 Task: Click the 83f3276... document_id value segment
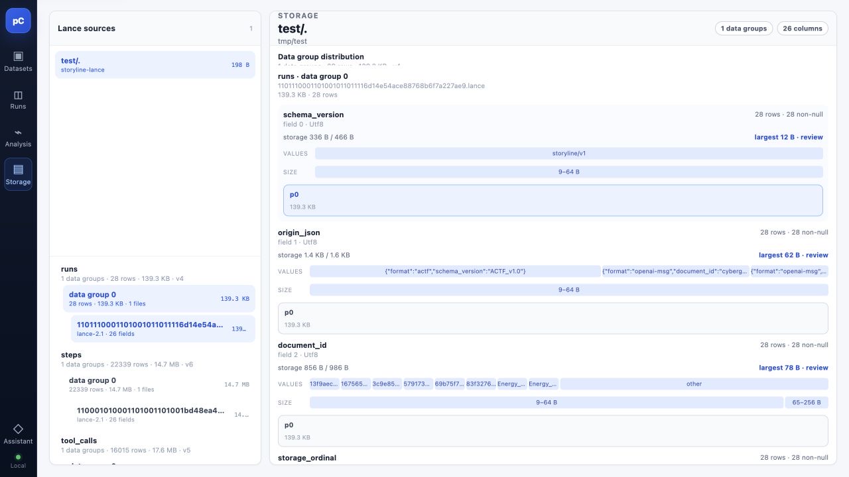click(x=481, y=384)
